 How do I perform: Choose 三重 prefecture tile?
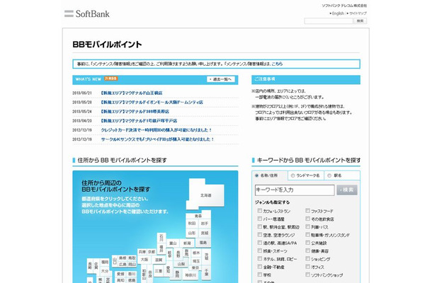(159, 271)
